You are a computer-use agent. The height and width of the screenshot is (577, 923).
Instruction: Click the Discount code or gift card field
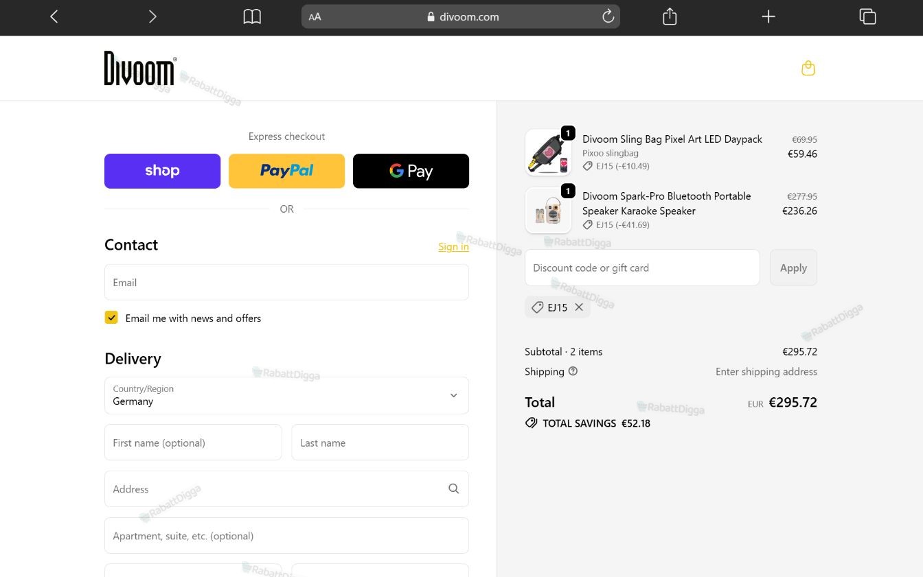coord(642,268)
